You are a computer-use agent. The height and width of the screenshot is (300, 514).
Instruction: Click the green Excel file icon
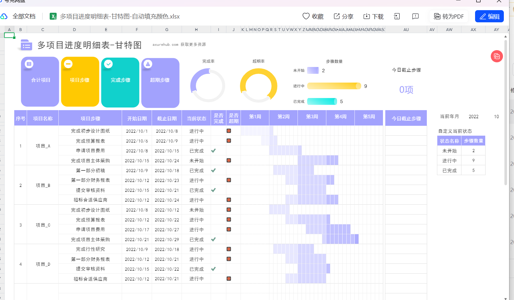coord(53,16)
